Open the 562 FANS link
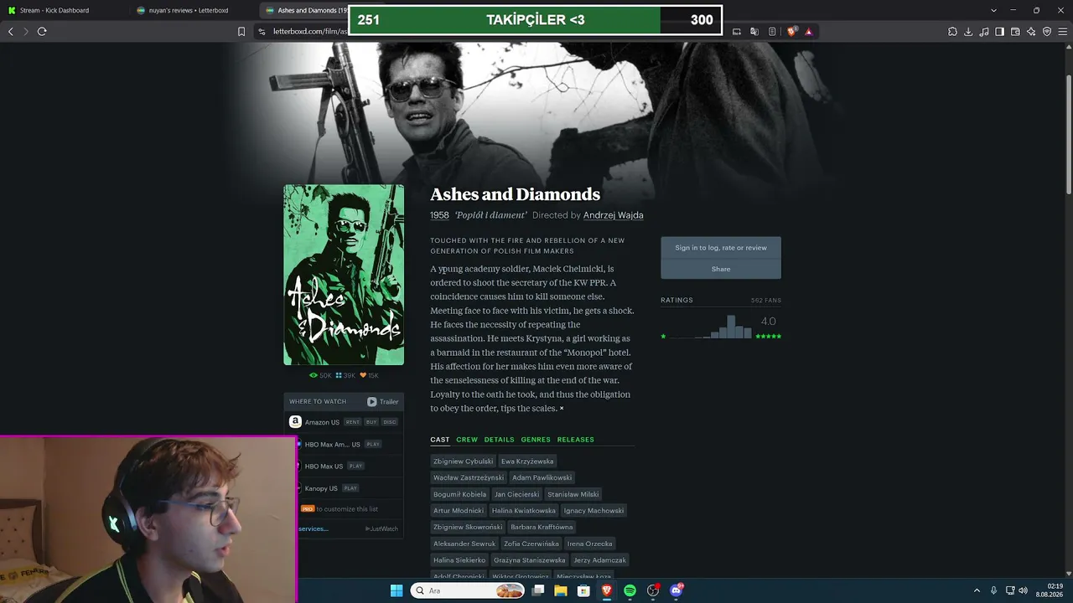This screenshot has width=1073, height=603. [766, 301]
